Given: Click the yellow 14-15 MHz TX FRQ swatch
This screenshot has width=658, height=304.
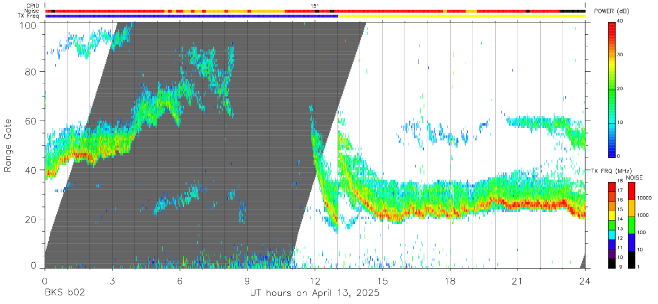Looking at the screenshot, I should click(x=612, y=215).
